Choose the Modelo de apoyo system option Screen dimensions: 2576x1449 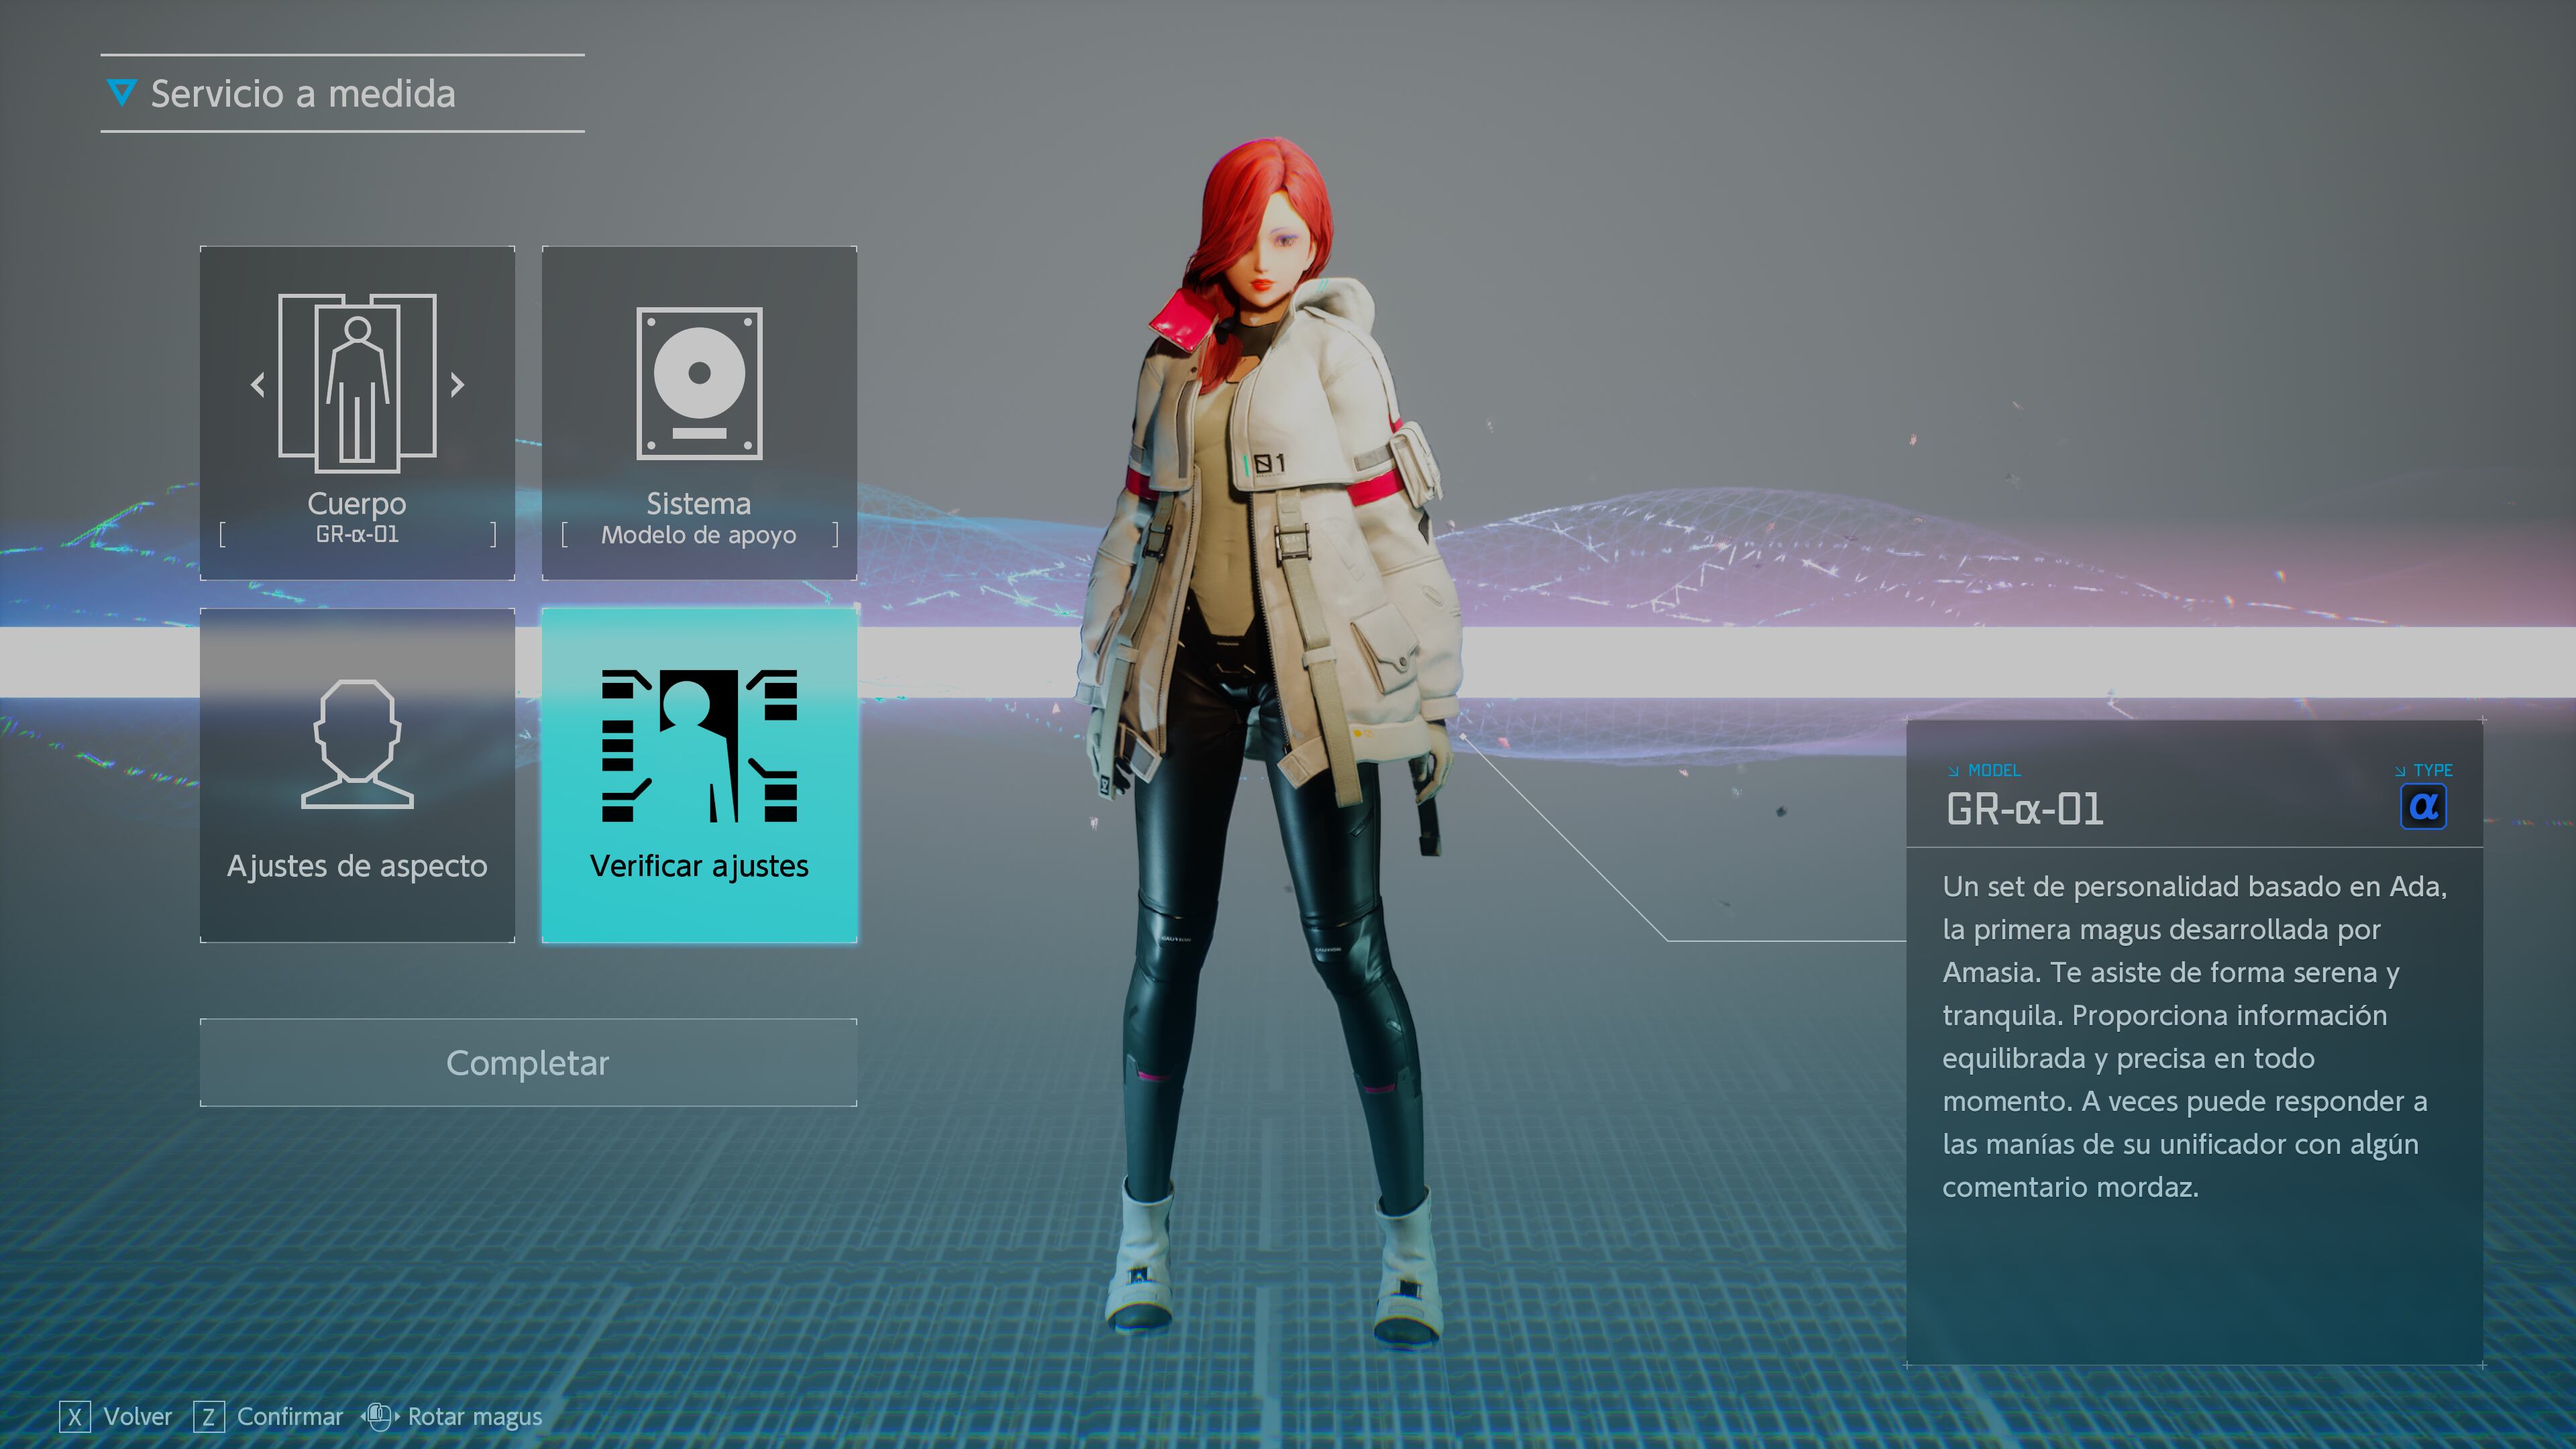pyautogui.click(x=699, y=535)
